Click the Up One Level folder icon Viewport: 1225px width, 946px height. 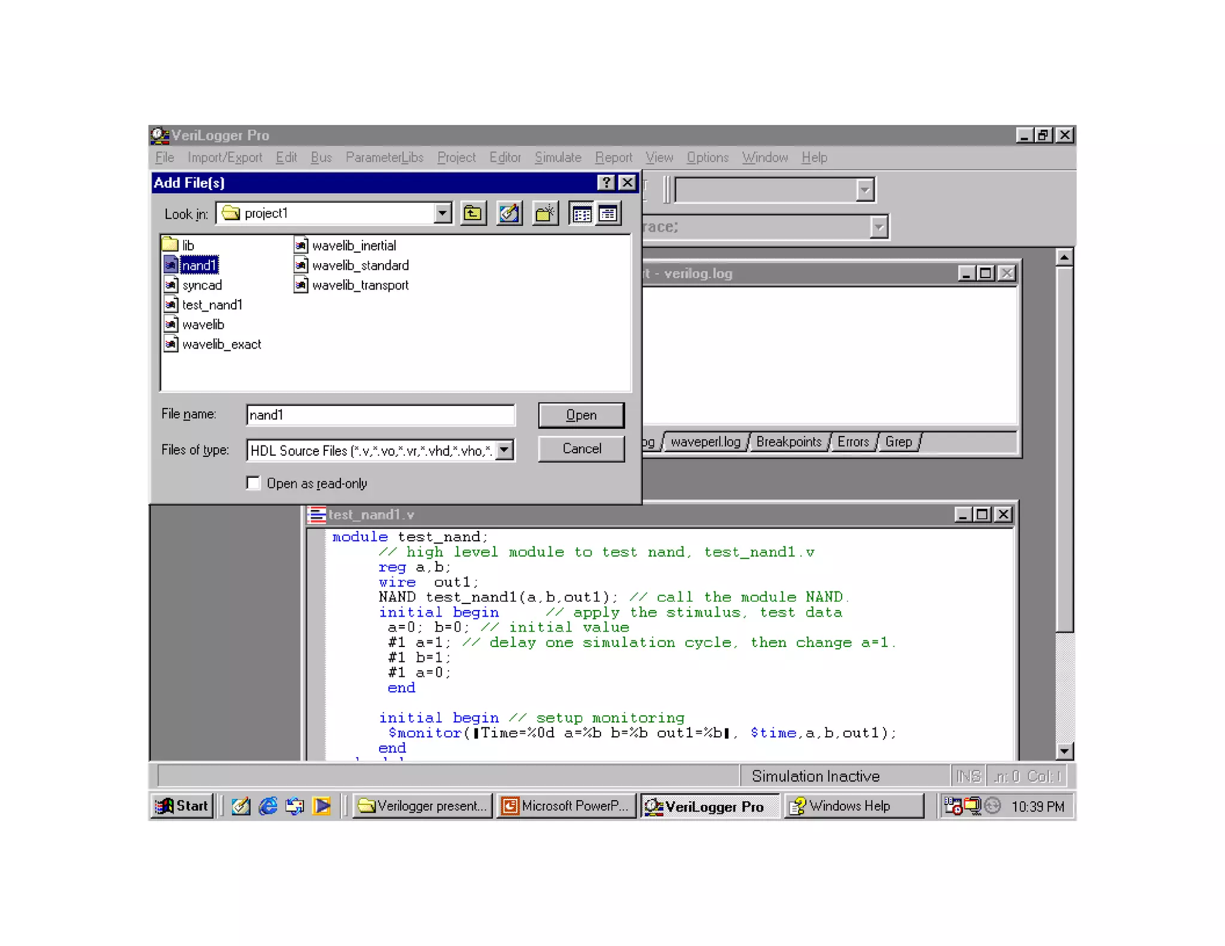coord(473,213)
